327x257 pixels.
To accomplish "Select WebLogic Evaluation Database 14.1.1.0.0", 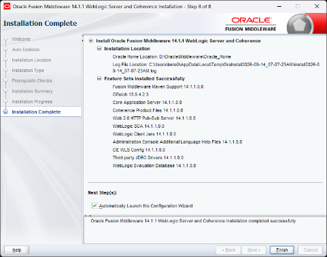I will (x=154, y=165).
